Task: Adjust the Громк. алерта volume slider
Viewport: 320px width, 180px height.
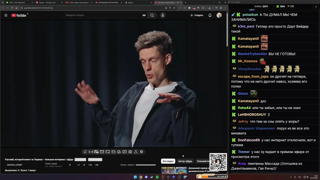Action: (145, 165)
